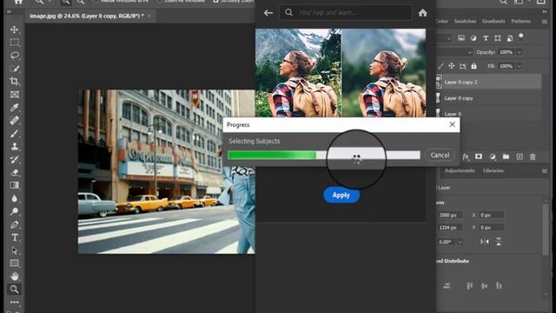Filter layers by pixel type
The image size is (556, 313).
click(x=461, y=38)
